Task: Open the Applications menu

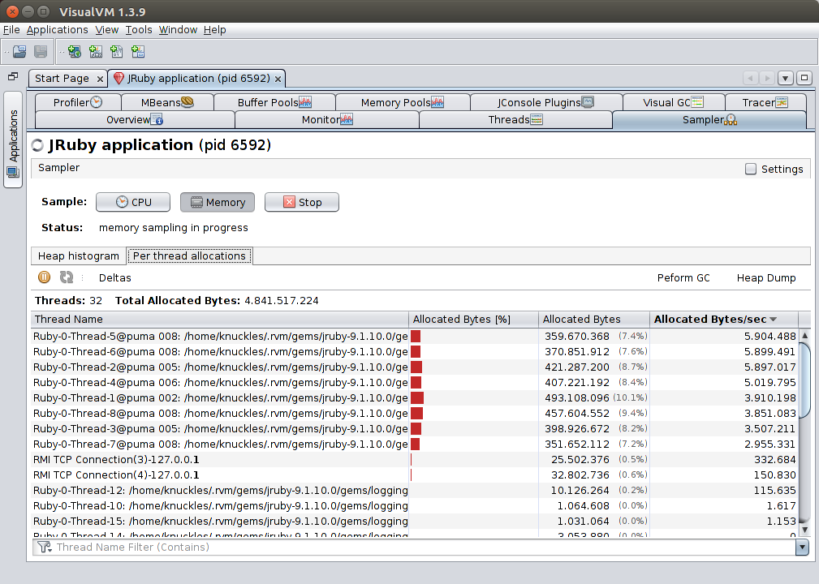Action: click(57, 30)
